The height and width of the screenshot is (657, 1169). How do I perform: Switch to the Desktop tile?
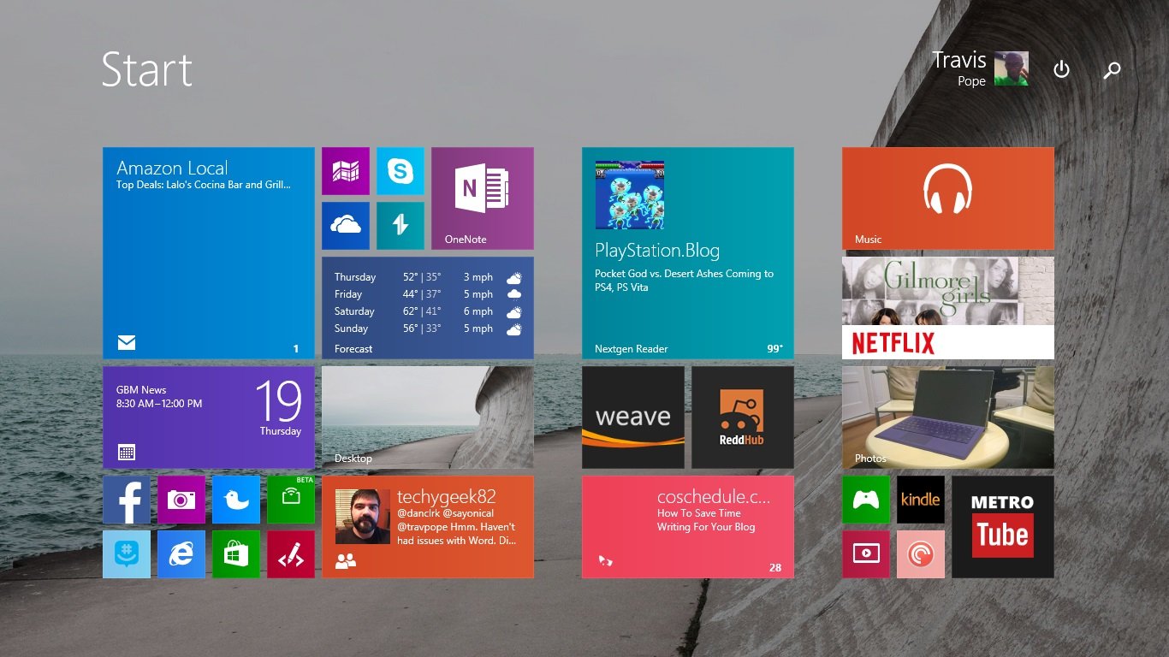(x=428, y=417)
